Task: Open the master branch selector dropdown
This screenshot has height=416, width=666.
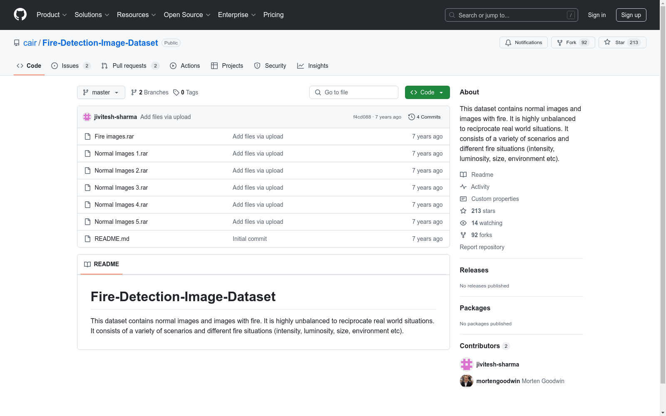Action: coord(101,92)
